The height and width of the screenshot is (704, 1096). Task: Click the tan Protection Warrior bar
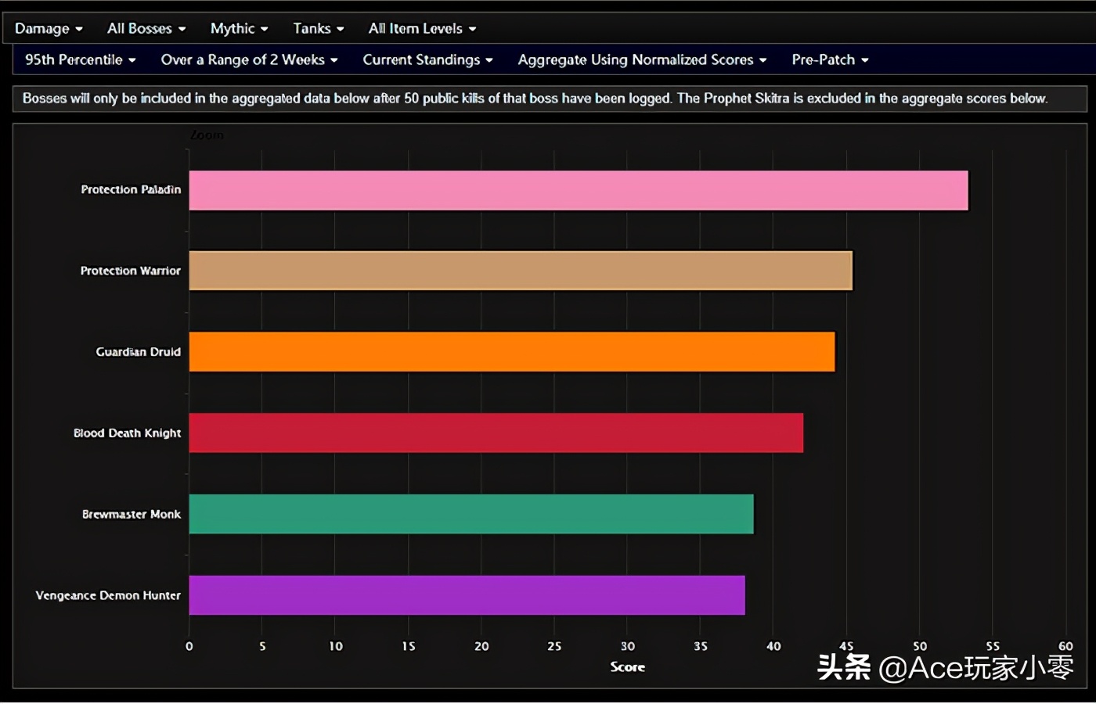coord(521,271)
